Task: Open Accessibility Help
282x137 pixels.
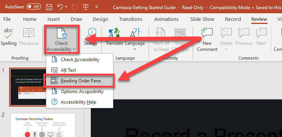Action: tap(80, 102)
